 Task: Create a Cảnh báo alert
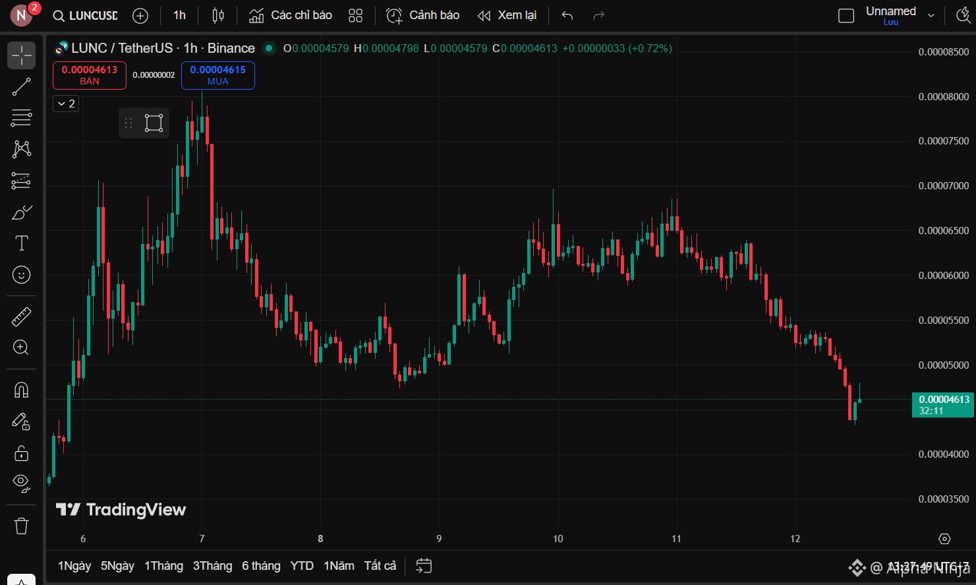[423, 16]
